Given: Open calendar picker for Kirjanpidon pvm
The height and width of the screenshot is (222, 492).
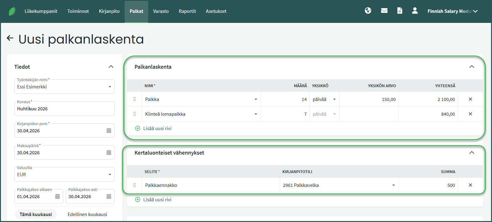Looking at the screenshot, I should click(x=109, y=131).
